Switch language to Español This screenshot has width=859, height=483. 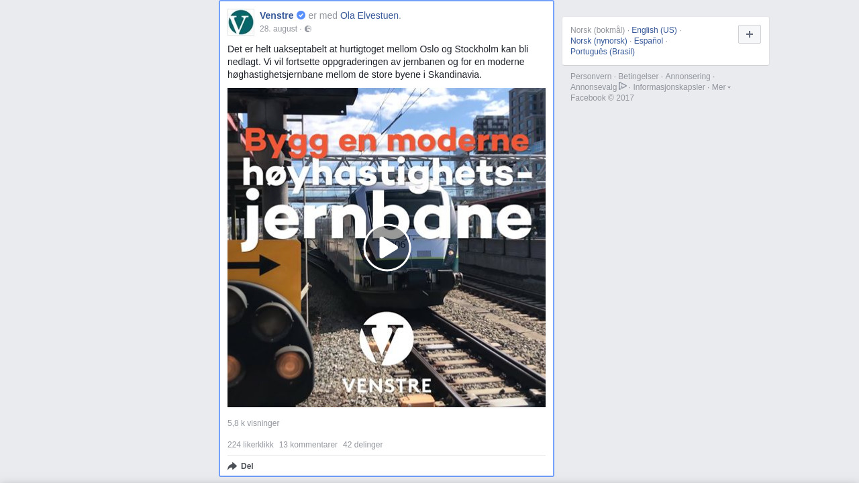click(x=648, y=41)
